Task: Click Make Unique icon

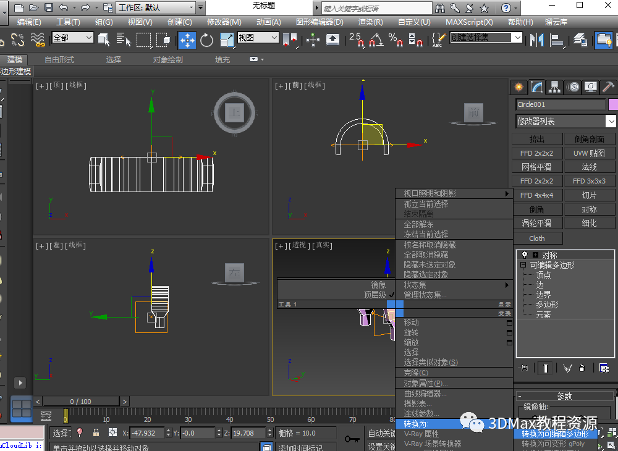Action: [x=567, y=368]
